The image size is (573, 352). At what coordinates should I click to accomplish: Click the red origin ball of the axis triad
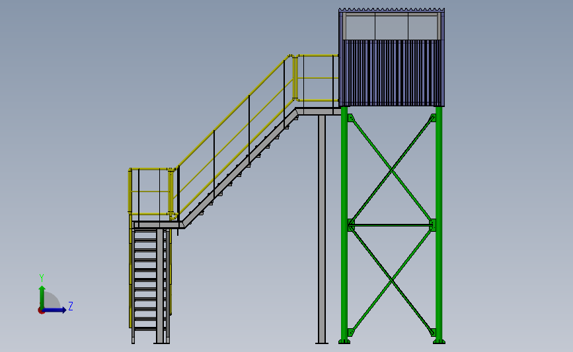coord(41,311)
